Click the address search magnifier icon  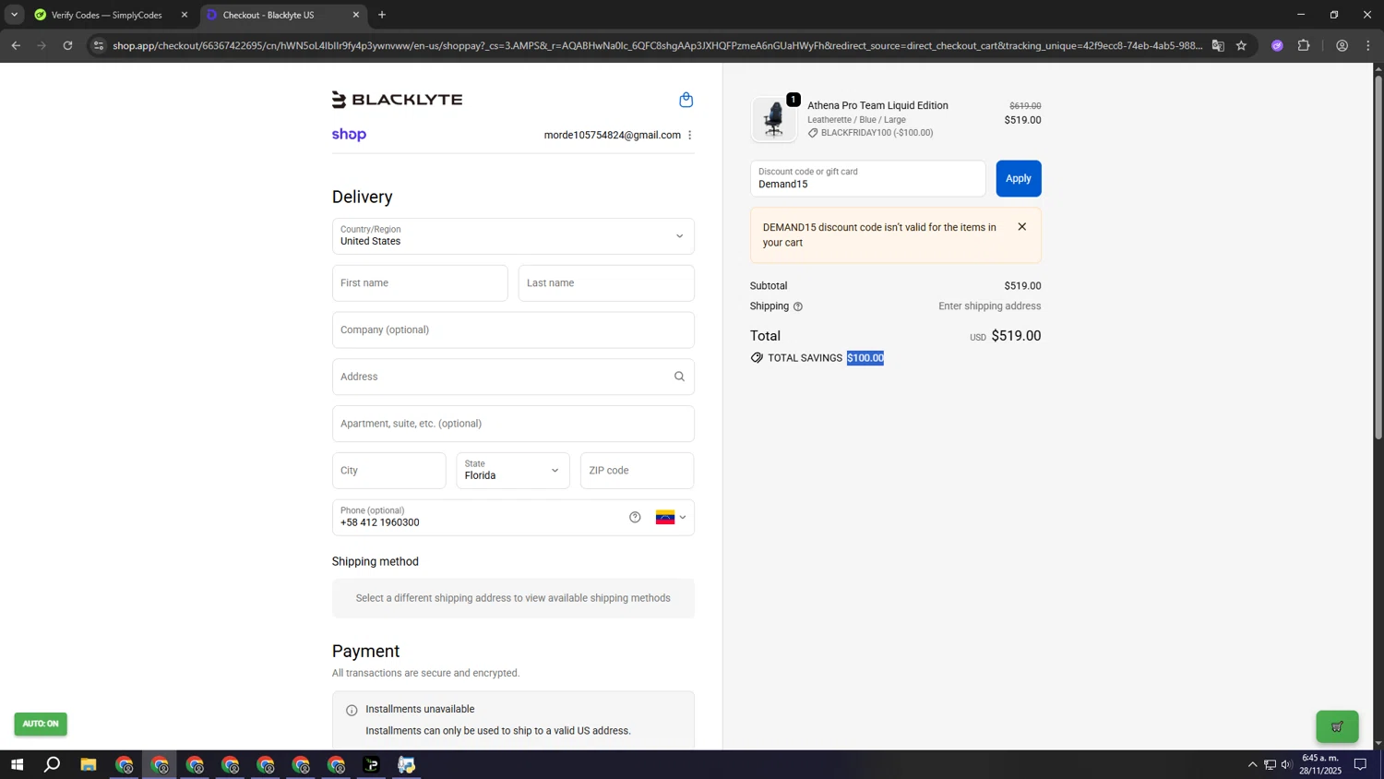679,377
